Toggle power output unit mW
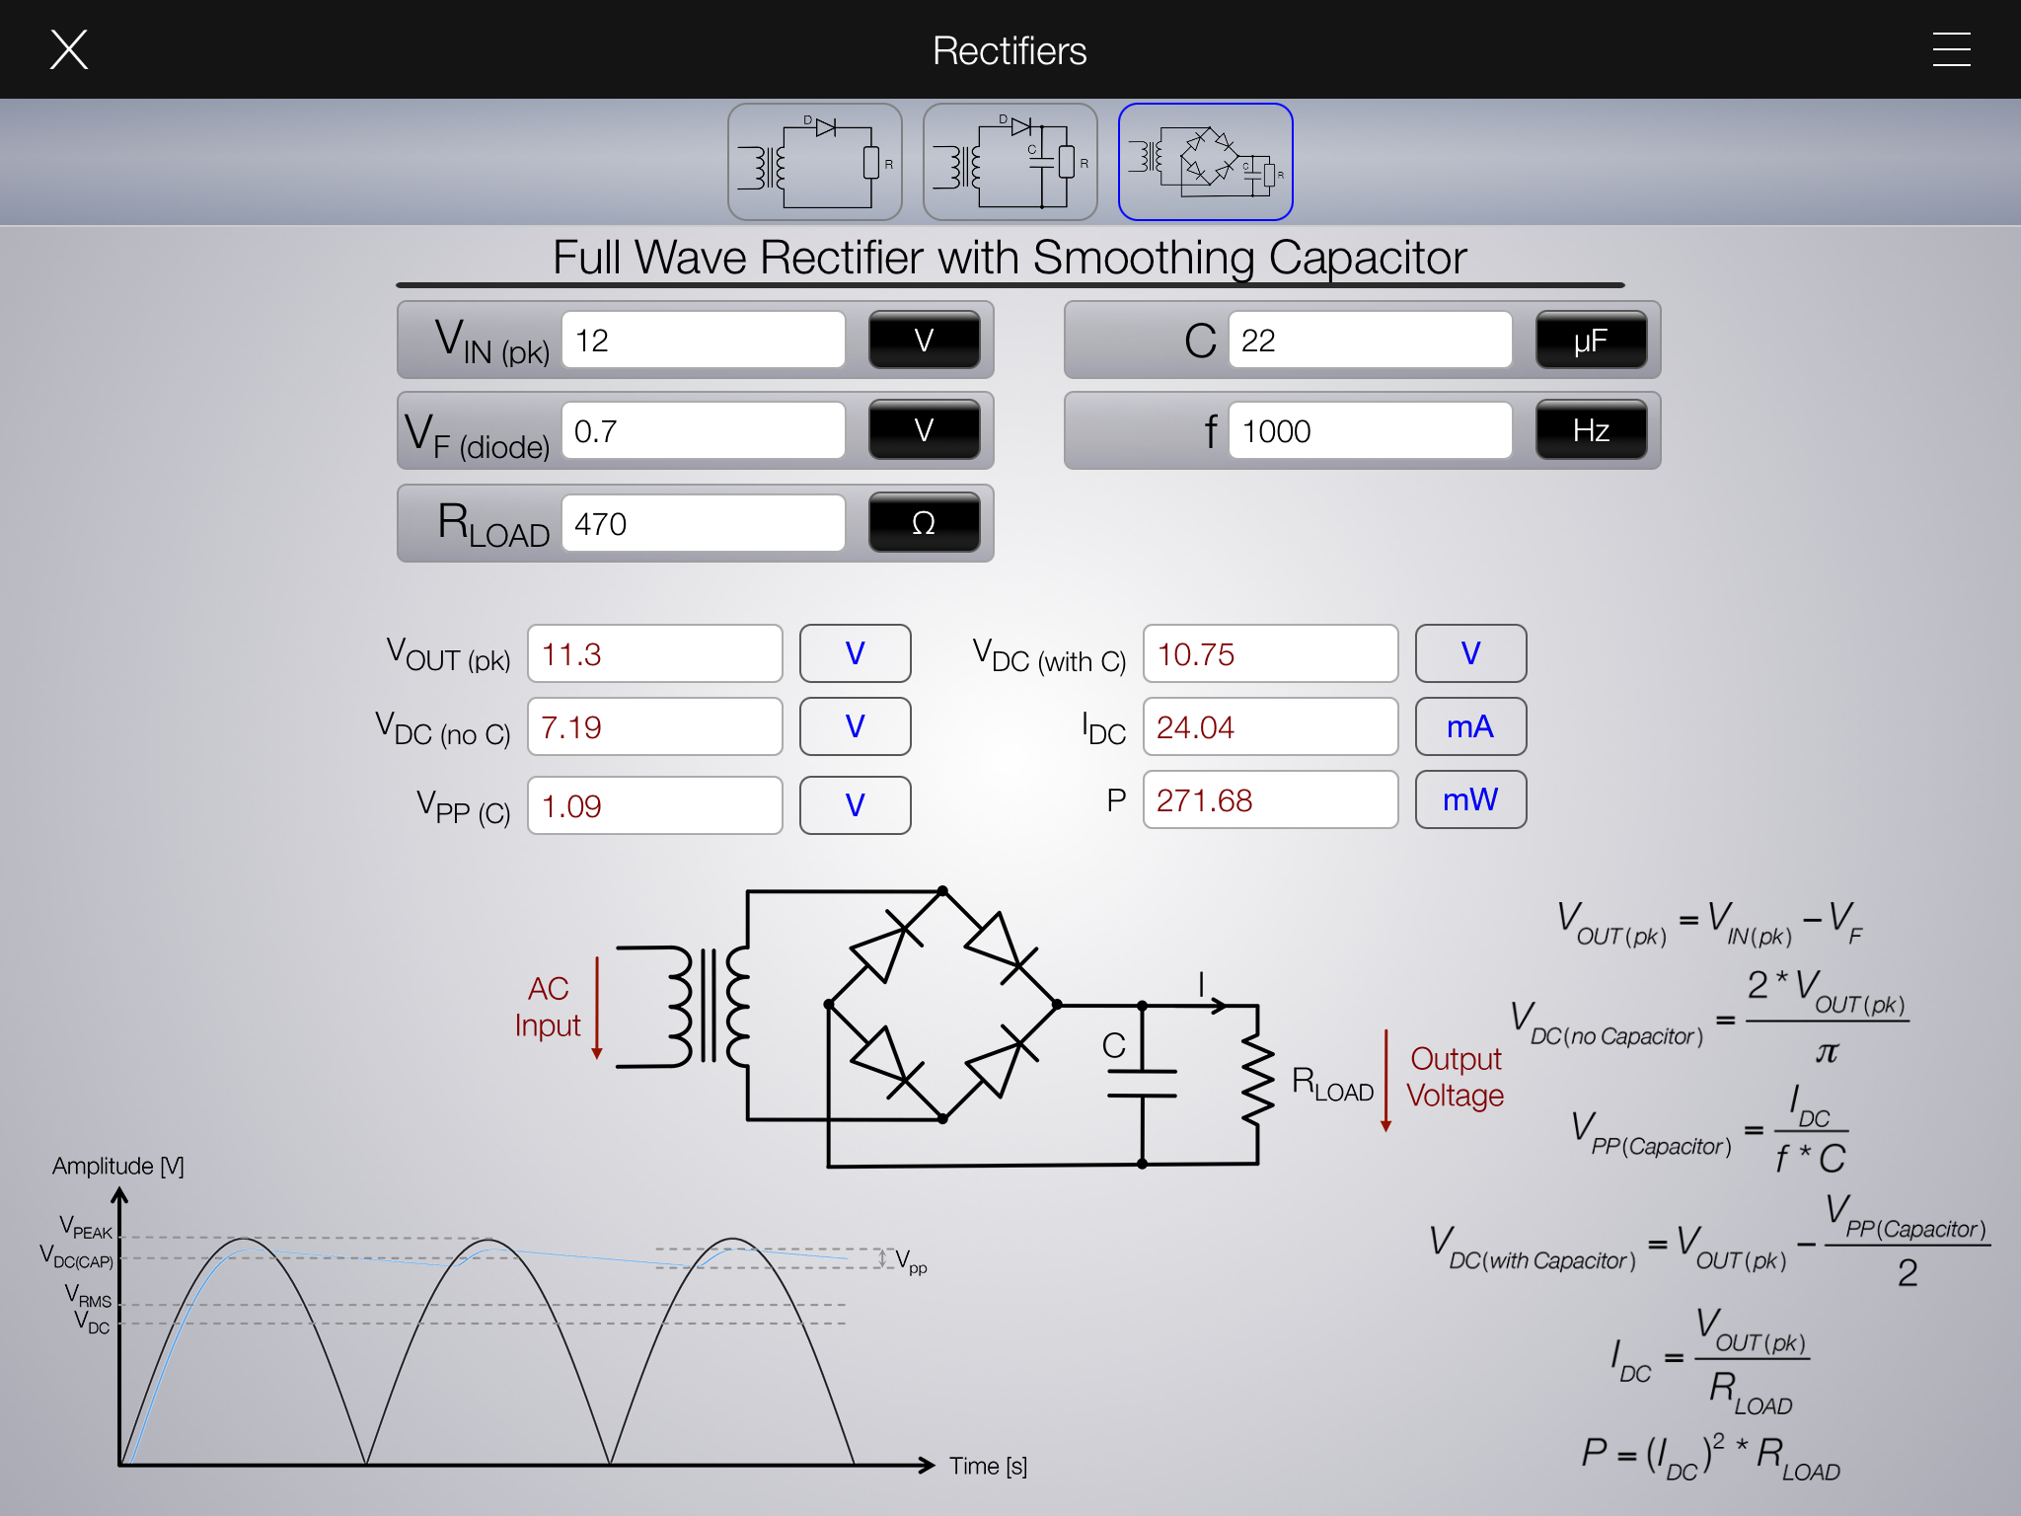2021x1516 pixels. pos(1470,799)
